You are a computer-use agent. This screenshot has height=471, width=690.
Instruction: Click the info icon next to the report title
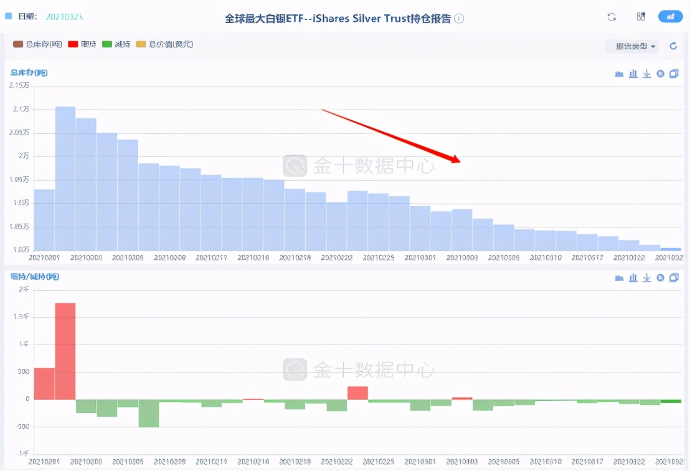click(x=459, y=18)
